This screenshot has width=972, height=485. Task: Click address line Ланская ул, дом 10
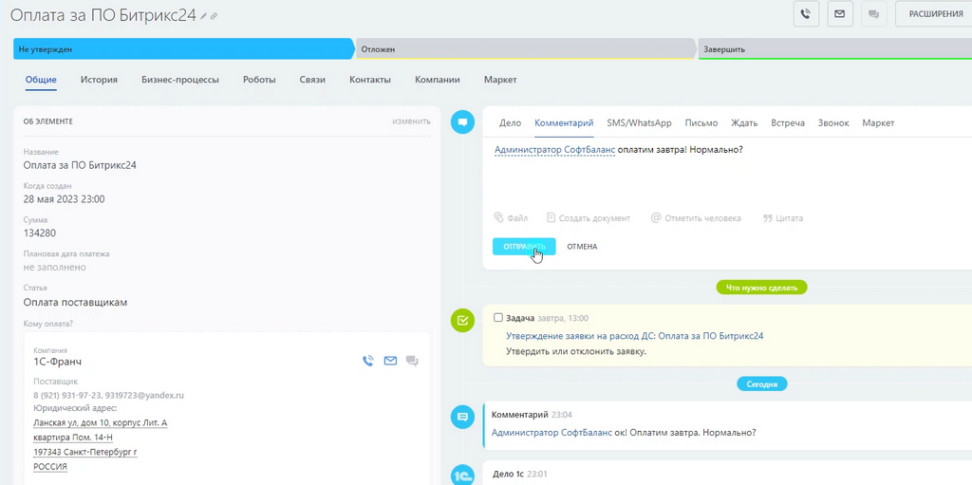coord(100,423)
